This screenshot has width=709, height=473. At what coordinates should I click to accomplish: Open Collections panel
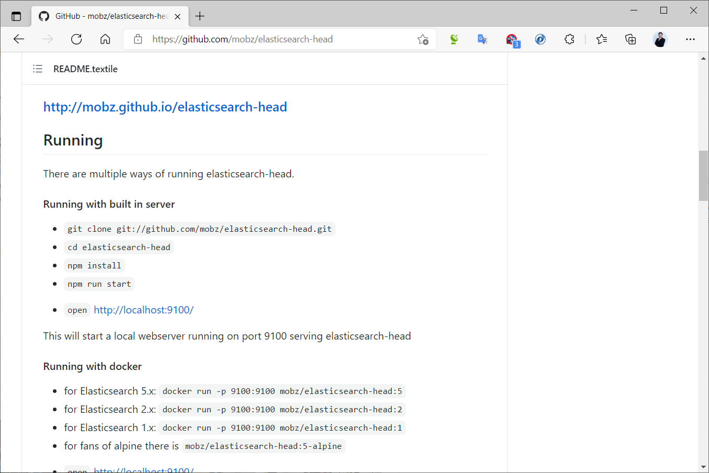(x=630, y=39)
